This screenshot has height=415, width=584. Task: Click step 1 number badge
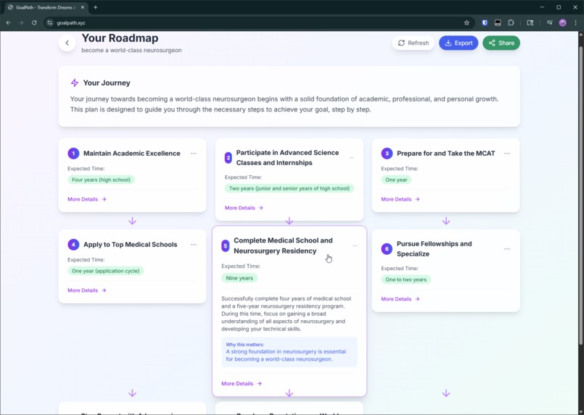(73, 154)
